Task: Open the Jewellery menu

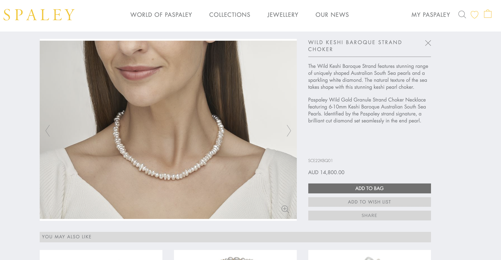Action: [x=283, y=15]
